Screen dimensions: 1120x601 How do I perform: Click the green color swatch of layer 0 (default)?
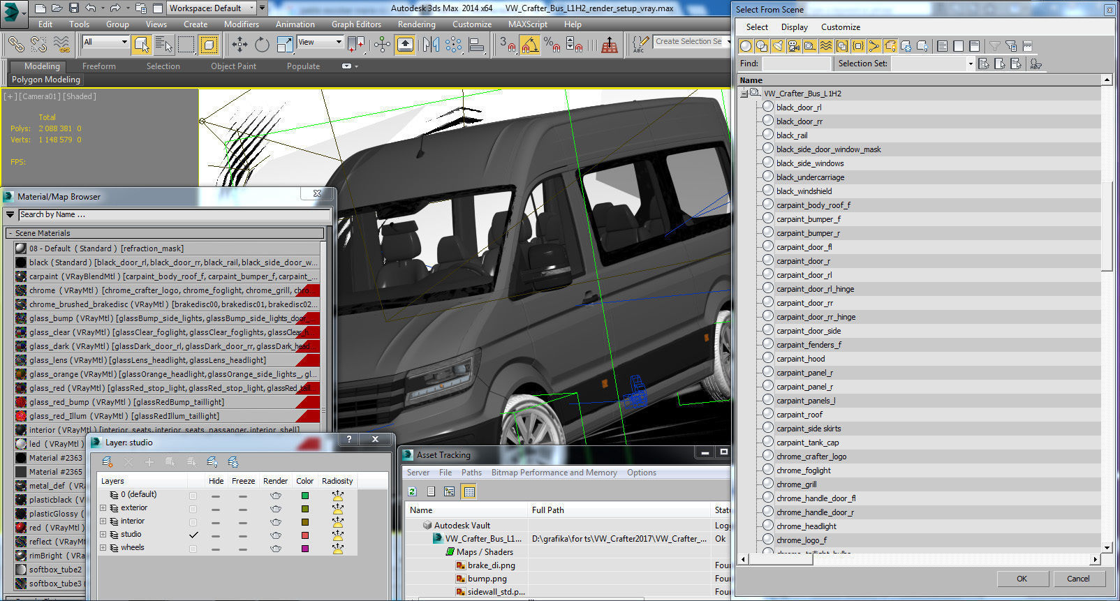pos(305,496)
